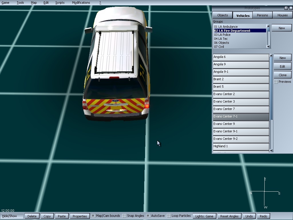Switch to the Persons tab
Viewport: 293px width, 220px height.
click(262, 15)
